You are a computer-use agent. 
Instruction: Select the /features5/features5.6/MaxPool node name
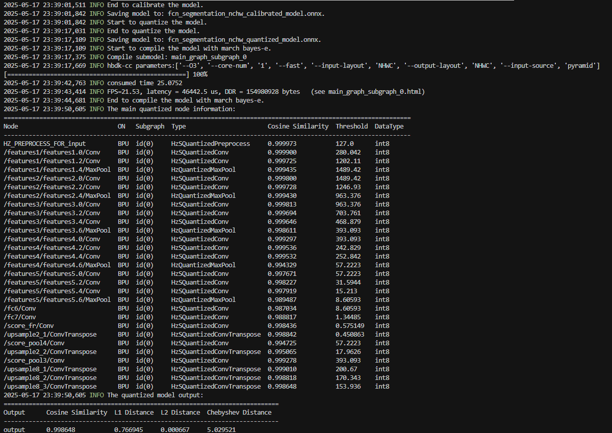57,300
